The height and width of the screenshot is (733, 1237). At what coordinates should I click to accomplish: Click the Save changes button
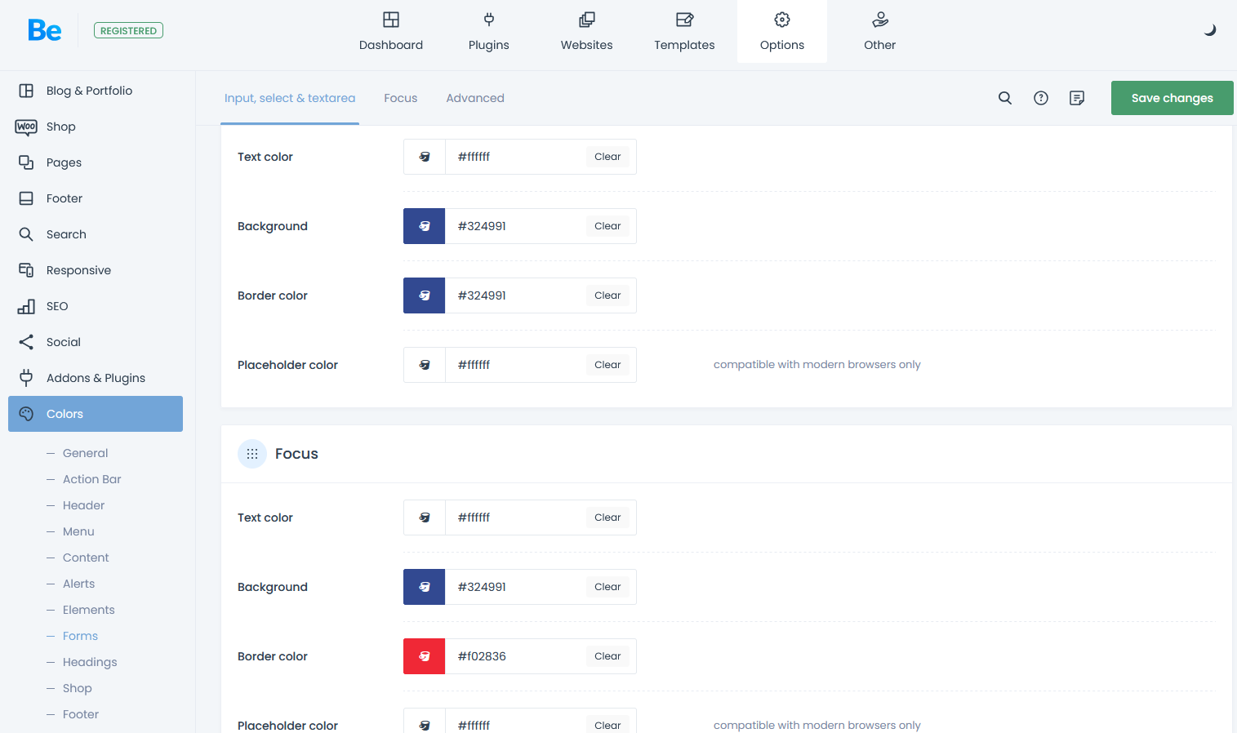coord(1172,98)
